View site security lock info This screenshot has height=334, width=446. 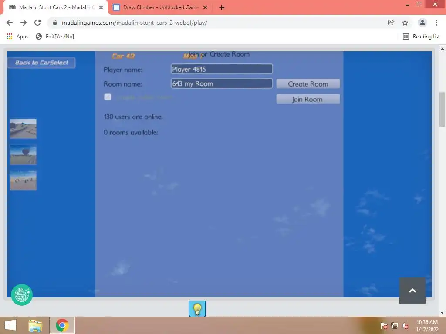pos(55,23)
